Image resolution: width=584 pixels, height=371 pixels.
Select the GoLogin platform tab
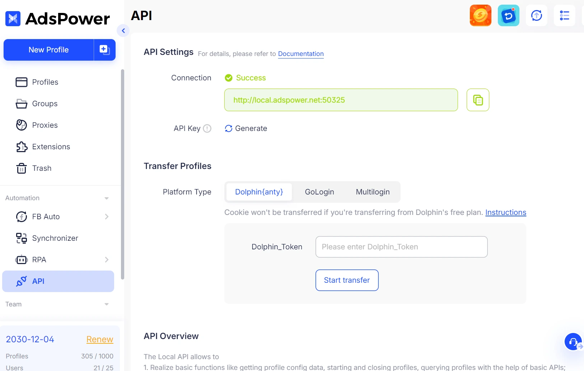[319, 192]
